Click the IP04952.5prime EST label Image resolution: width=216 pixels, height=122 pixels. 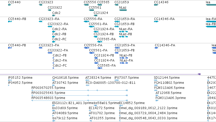(20, 83)
